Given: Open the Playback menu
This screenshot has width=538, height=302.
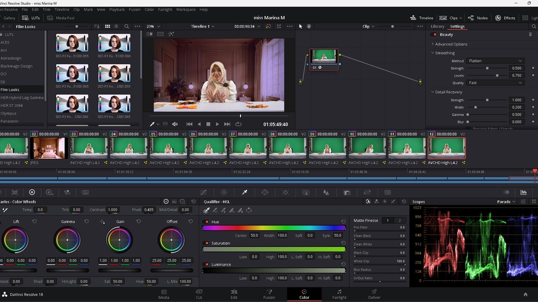Looking at the screenshot, I should point(117,10).
